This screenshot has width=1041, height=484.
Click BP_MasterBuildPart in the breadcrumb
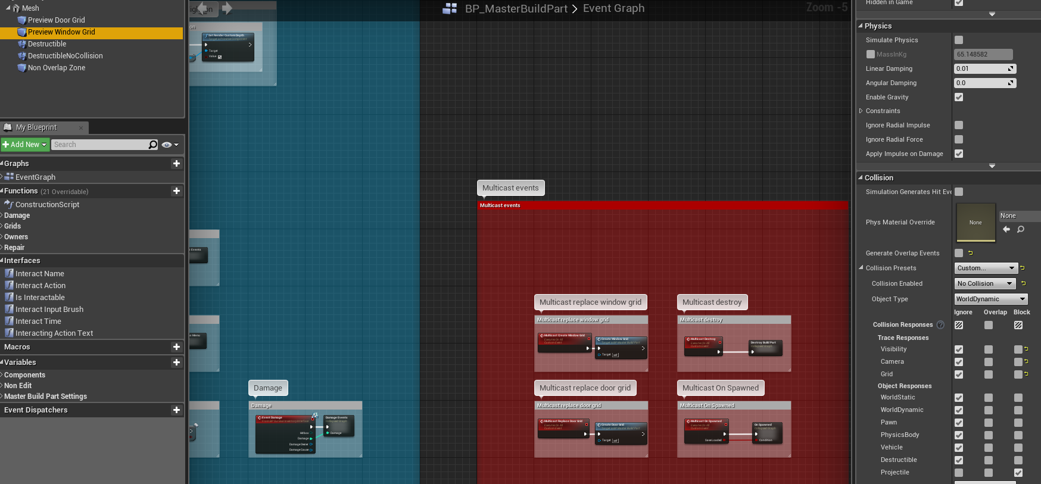(516, 8)
